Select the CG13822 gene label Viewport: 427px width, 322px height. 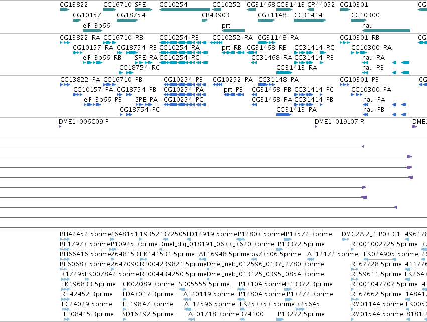(x=74, y=5)
